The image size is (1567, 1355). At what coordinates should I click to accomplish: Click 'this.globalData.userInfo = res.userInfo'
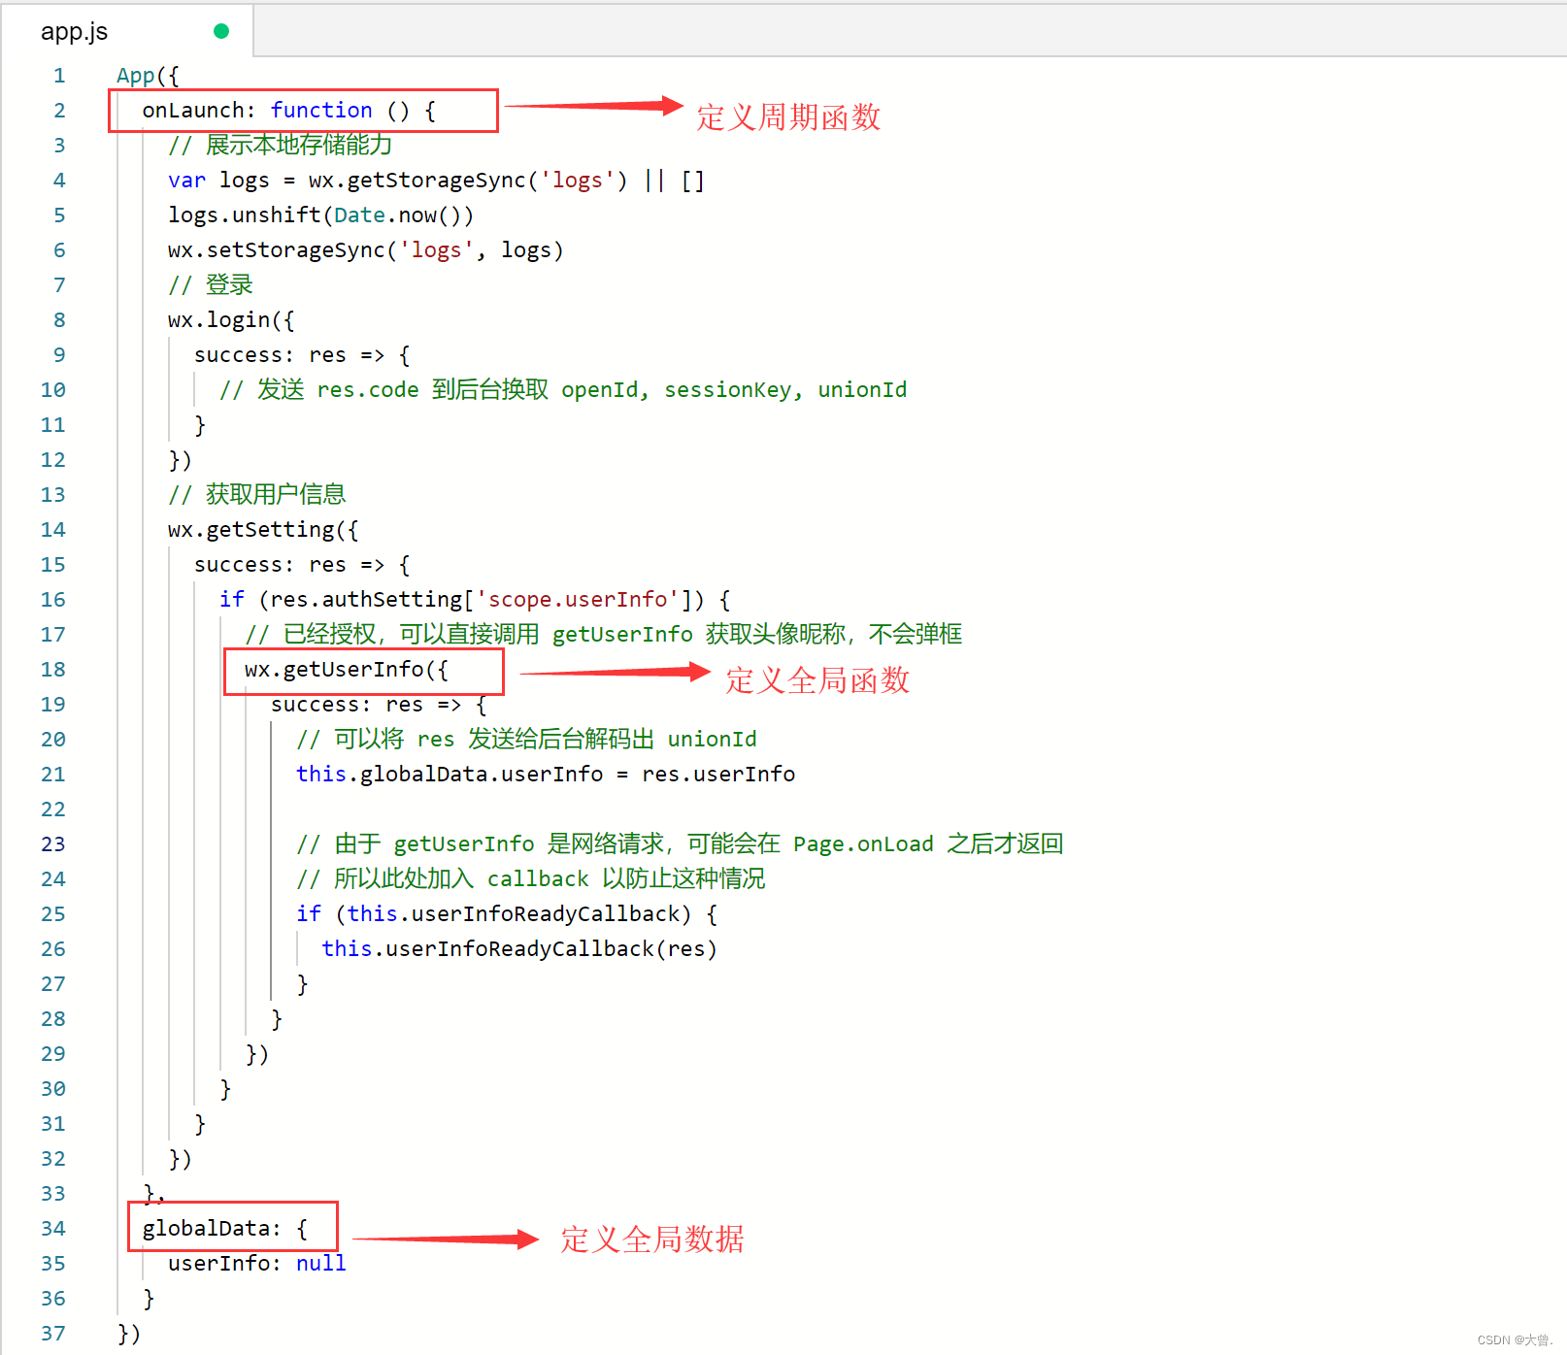[546, 775]
